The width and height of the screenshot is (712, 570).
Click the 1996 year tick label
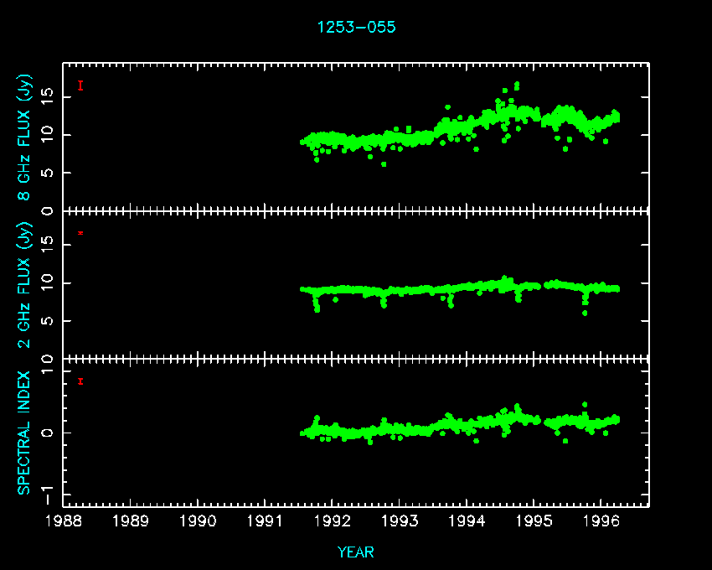click(x=600, y=521)
